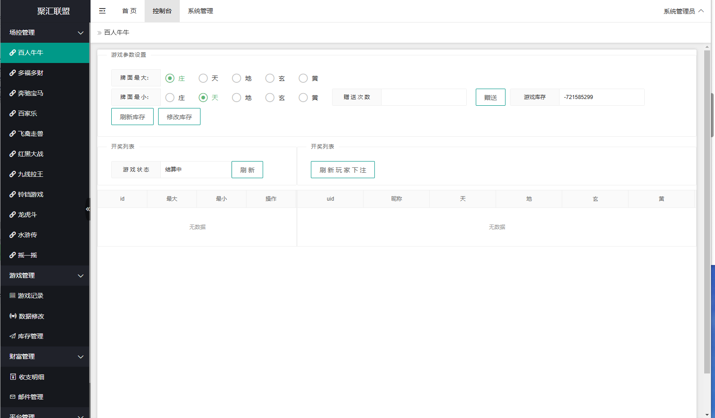Screen dimensions: 715x418
Task: Click the 赠送 button
Action: [491, 97]
